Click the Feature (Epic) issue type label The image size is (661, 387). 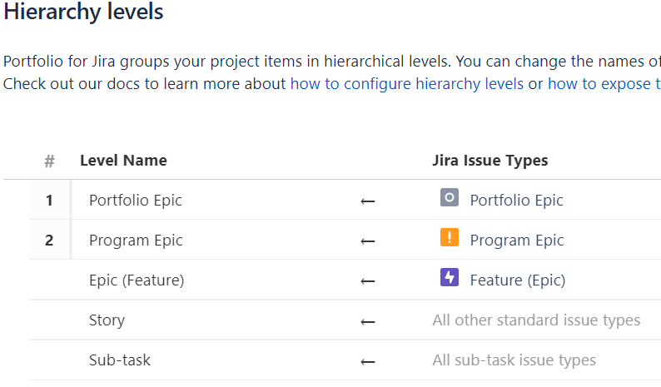518,280
